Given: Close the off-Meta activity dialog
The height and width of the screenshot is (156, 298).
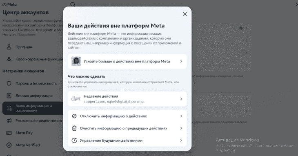Looking at the screenshot, I should coord(185,14).
